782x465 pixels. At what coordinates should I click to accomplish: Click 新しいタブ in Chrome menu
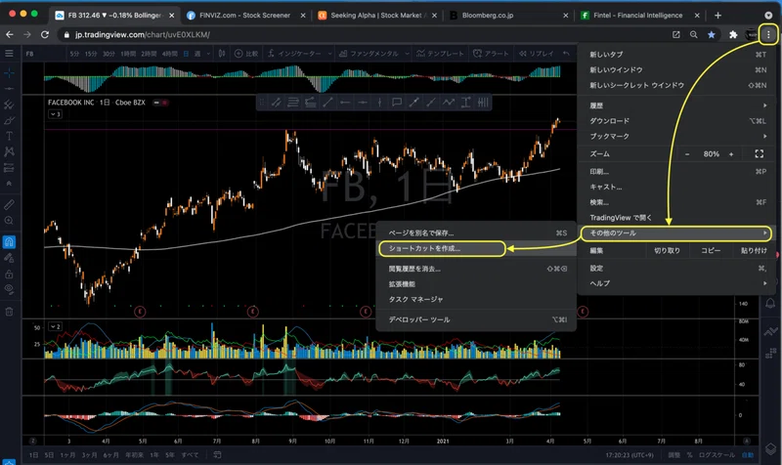[x=677, y=55]
